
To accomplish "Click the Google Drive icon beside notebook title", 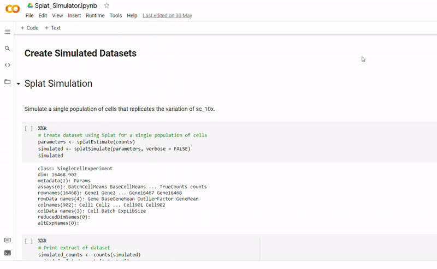I will tap(30, 5).
